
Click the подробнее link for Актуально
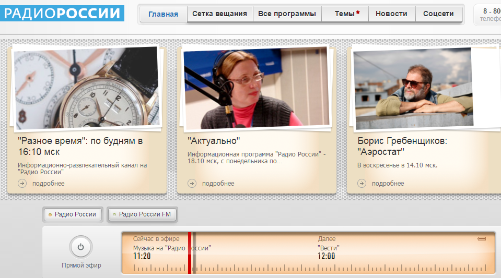(x=218, y=183)
